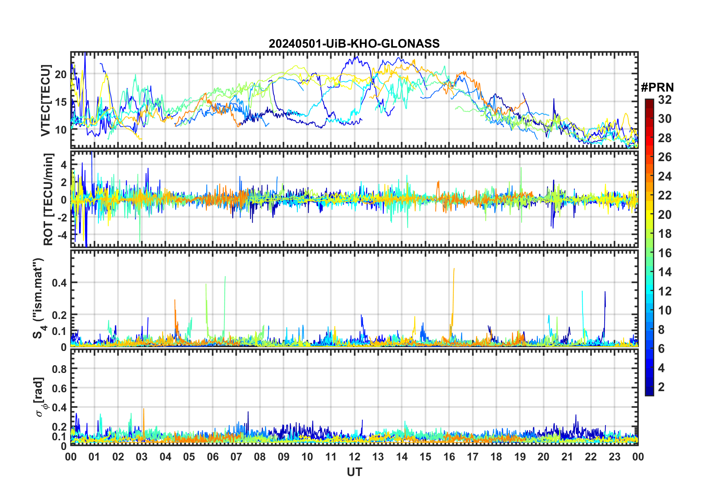Click the S4 ("ism.mat") y-axis label
Image resolution: width=709 pixels, height=495 pixels.
(x=38, y=298)
